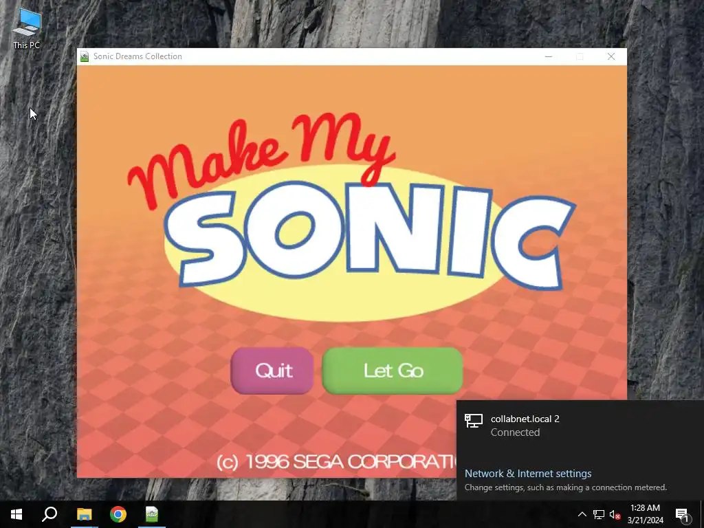Viewport: 704px width, 528px height.
Task: Launch File Explorer from the taskbar
Action: pos(84,514)
